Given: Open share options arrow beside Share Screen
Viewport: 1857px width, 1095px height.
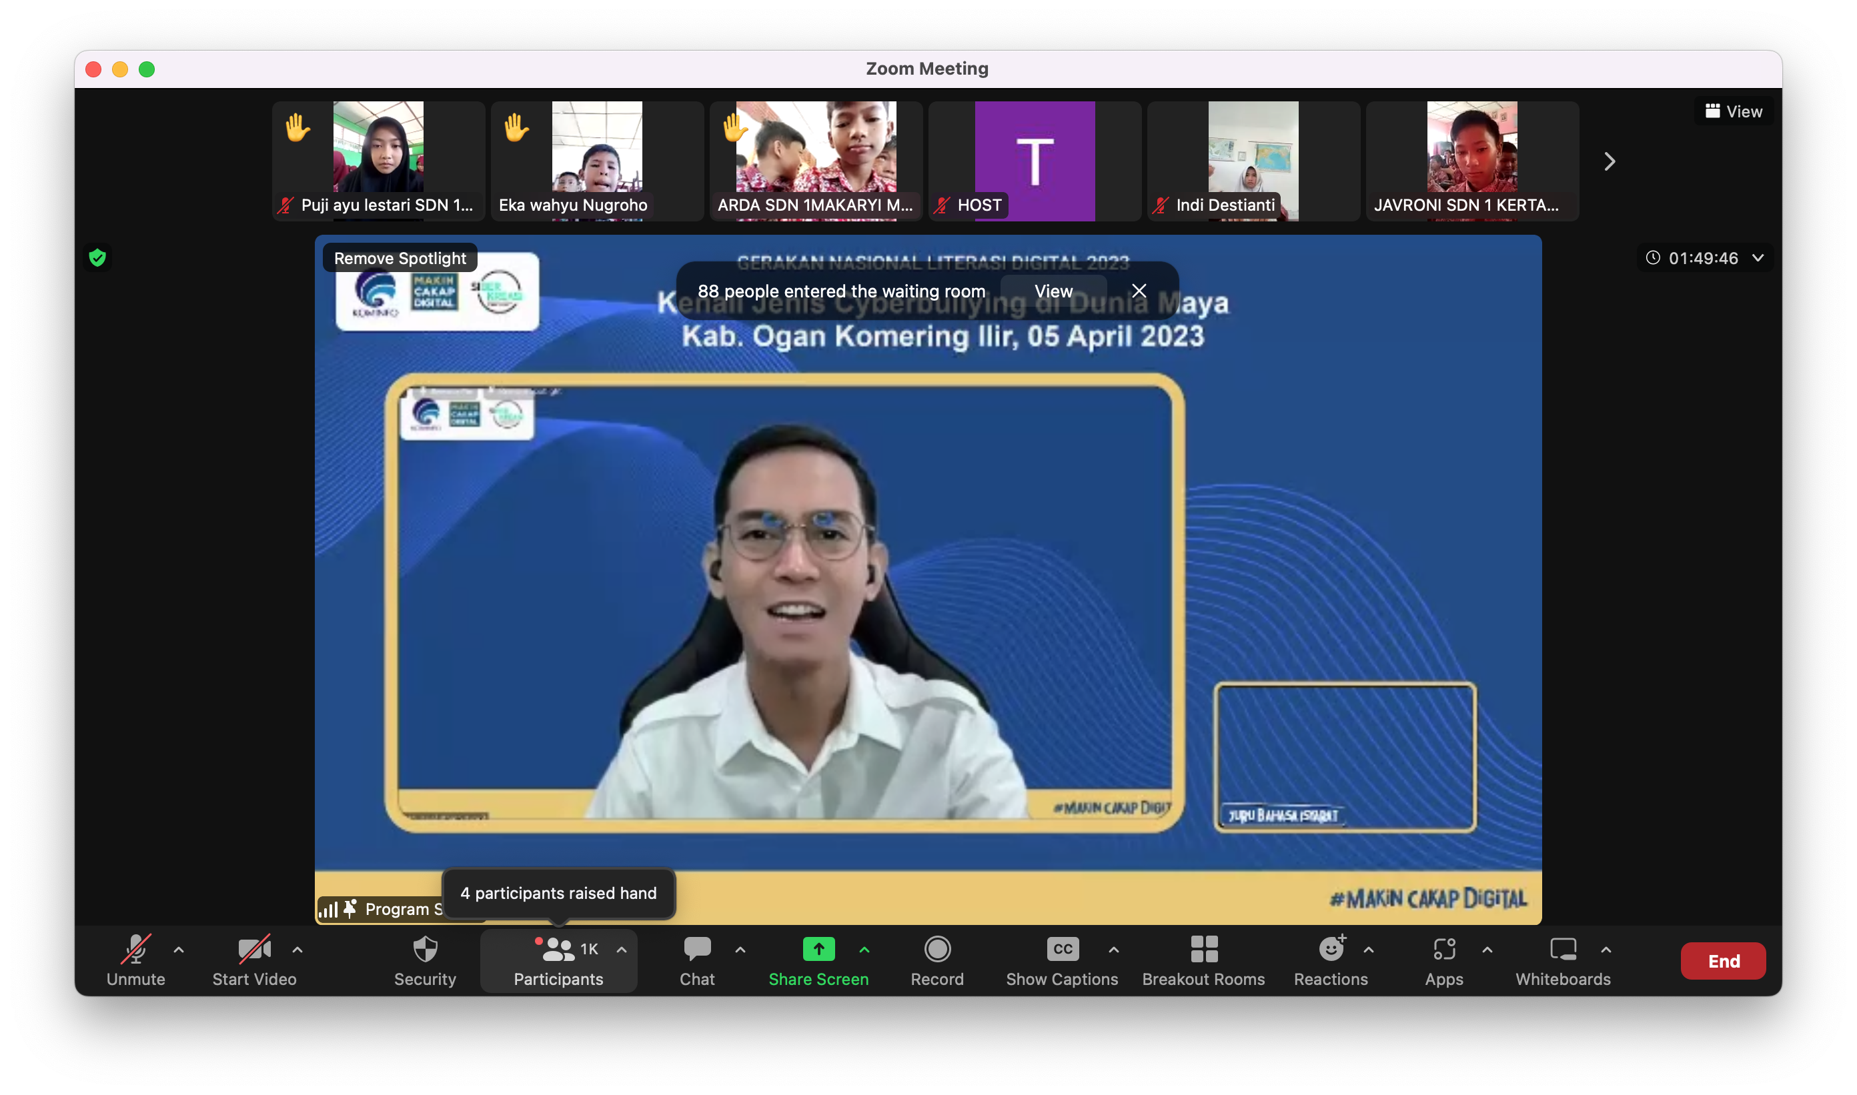Looking at the screenshot, I should pyautogui.click(x=864, y=950).
